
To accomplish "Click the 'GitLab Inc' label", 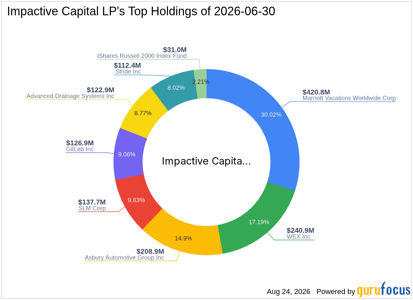I will [x=80, y=149].
